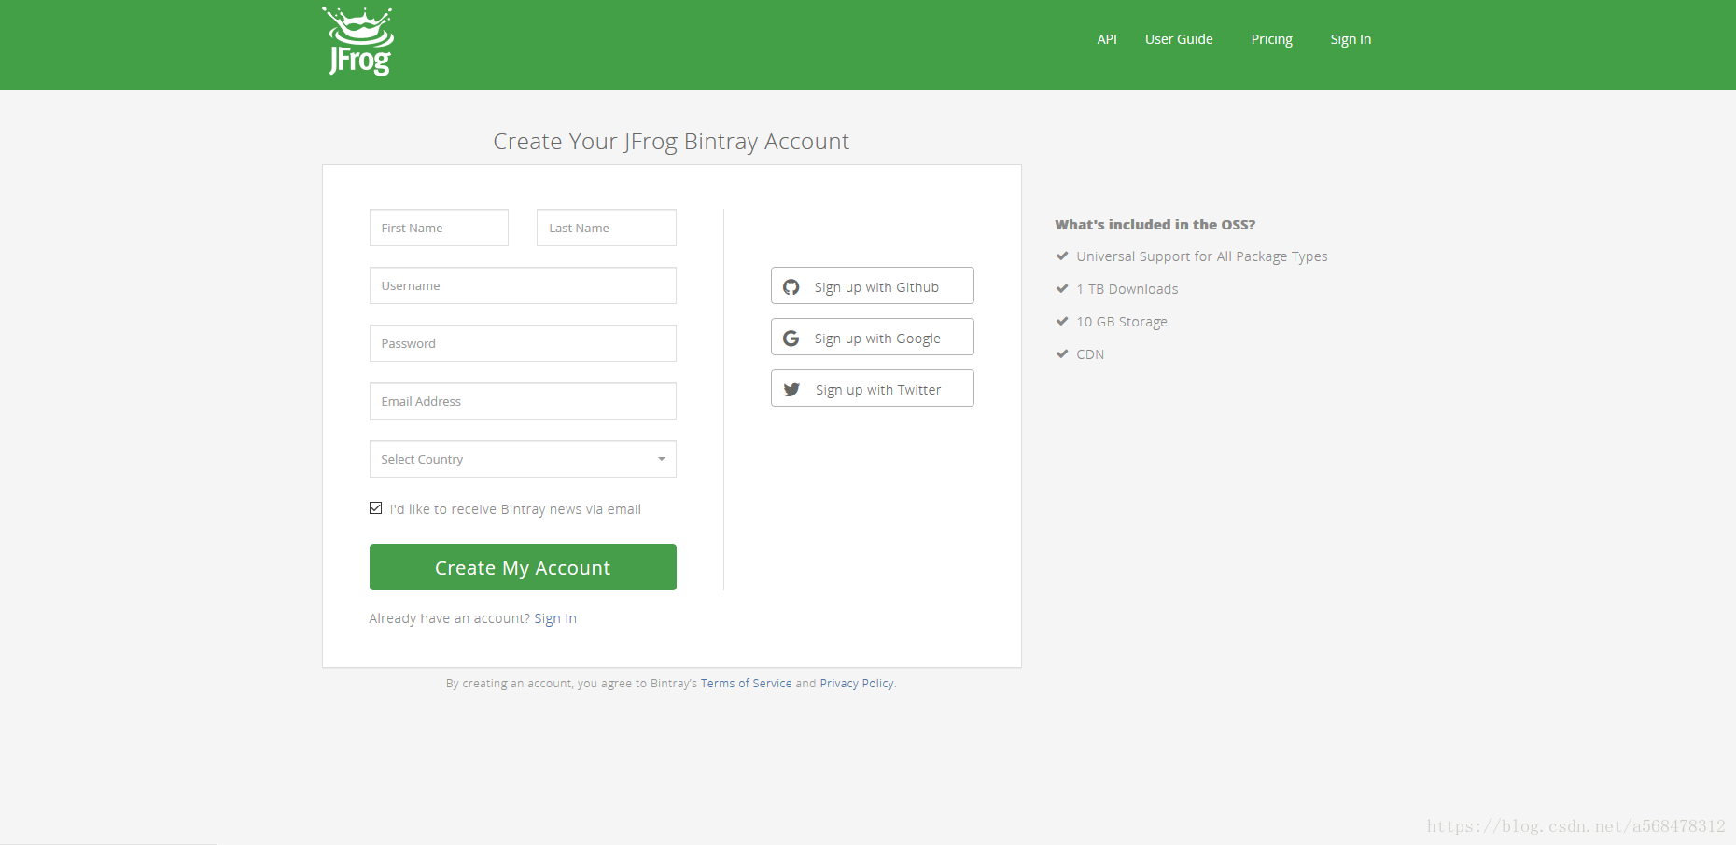Open the Privacy Policy link
This screenshot has height=845, width=1736.
[x=856, y=684]
